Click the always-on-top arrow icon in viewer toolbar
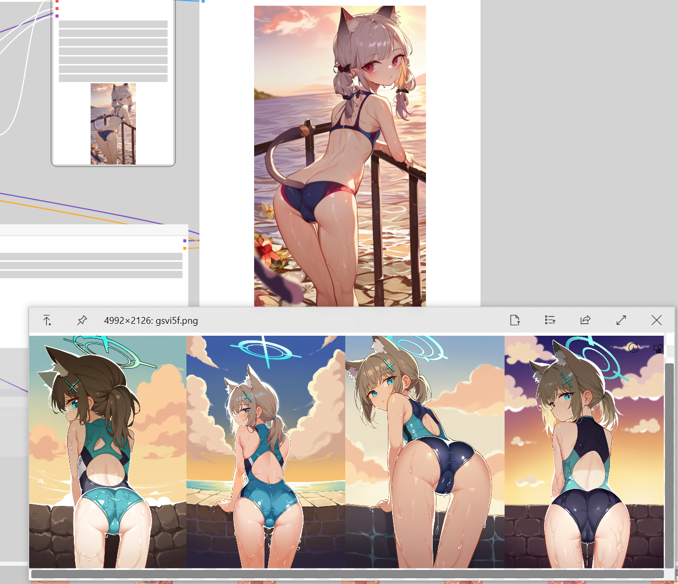This screenshot has height=584, width=678. click(47, 320)
